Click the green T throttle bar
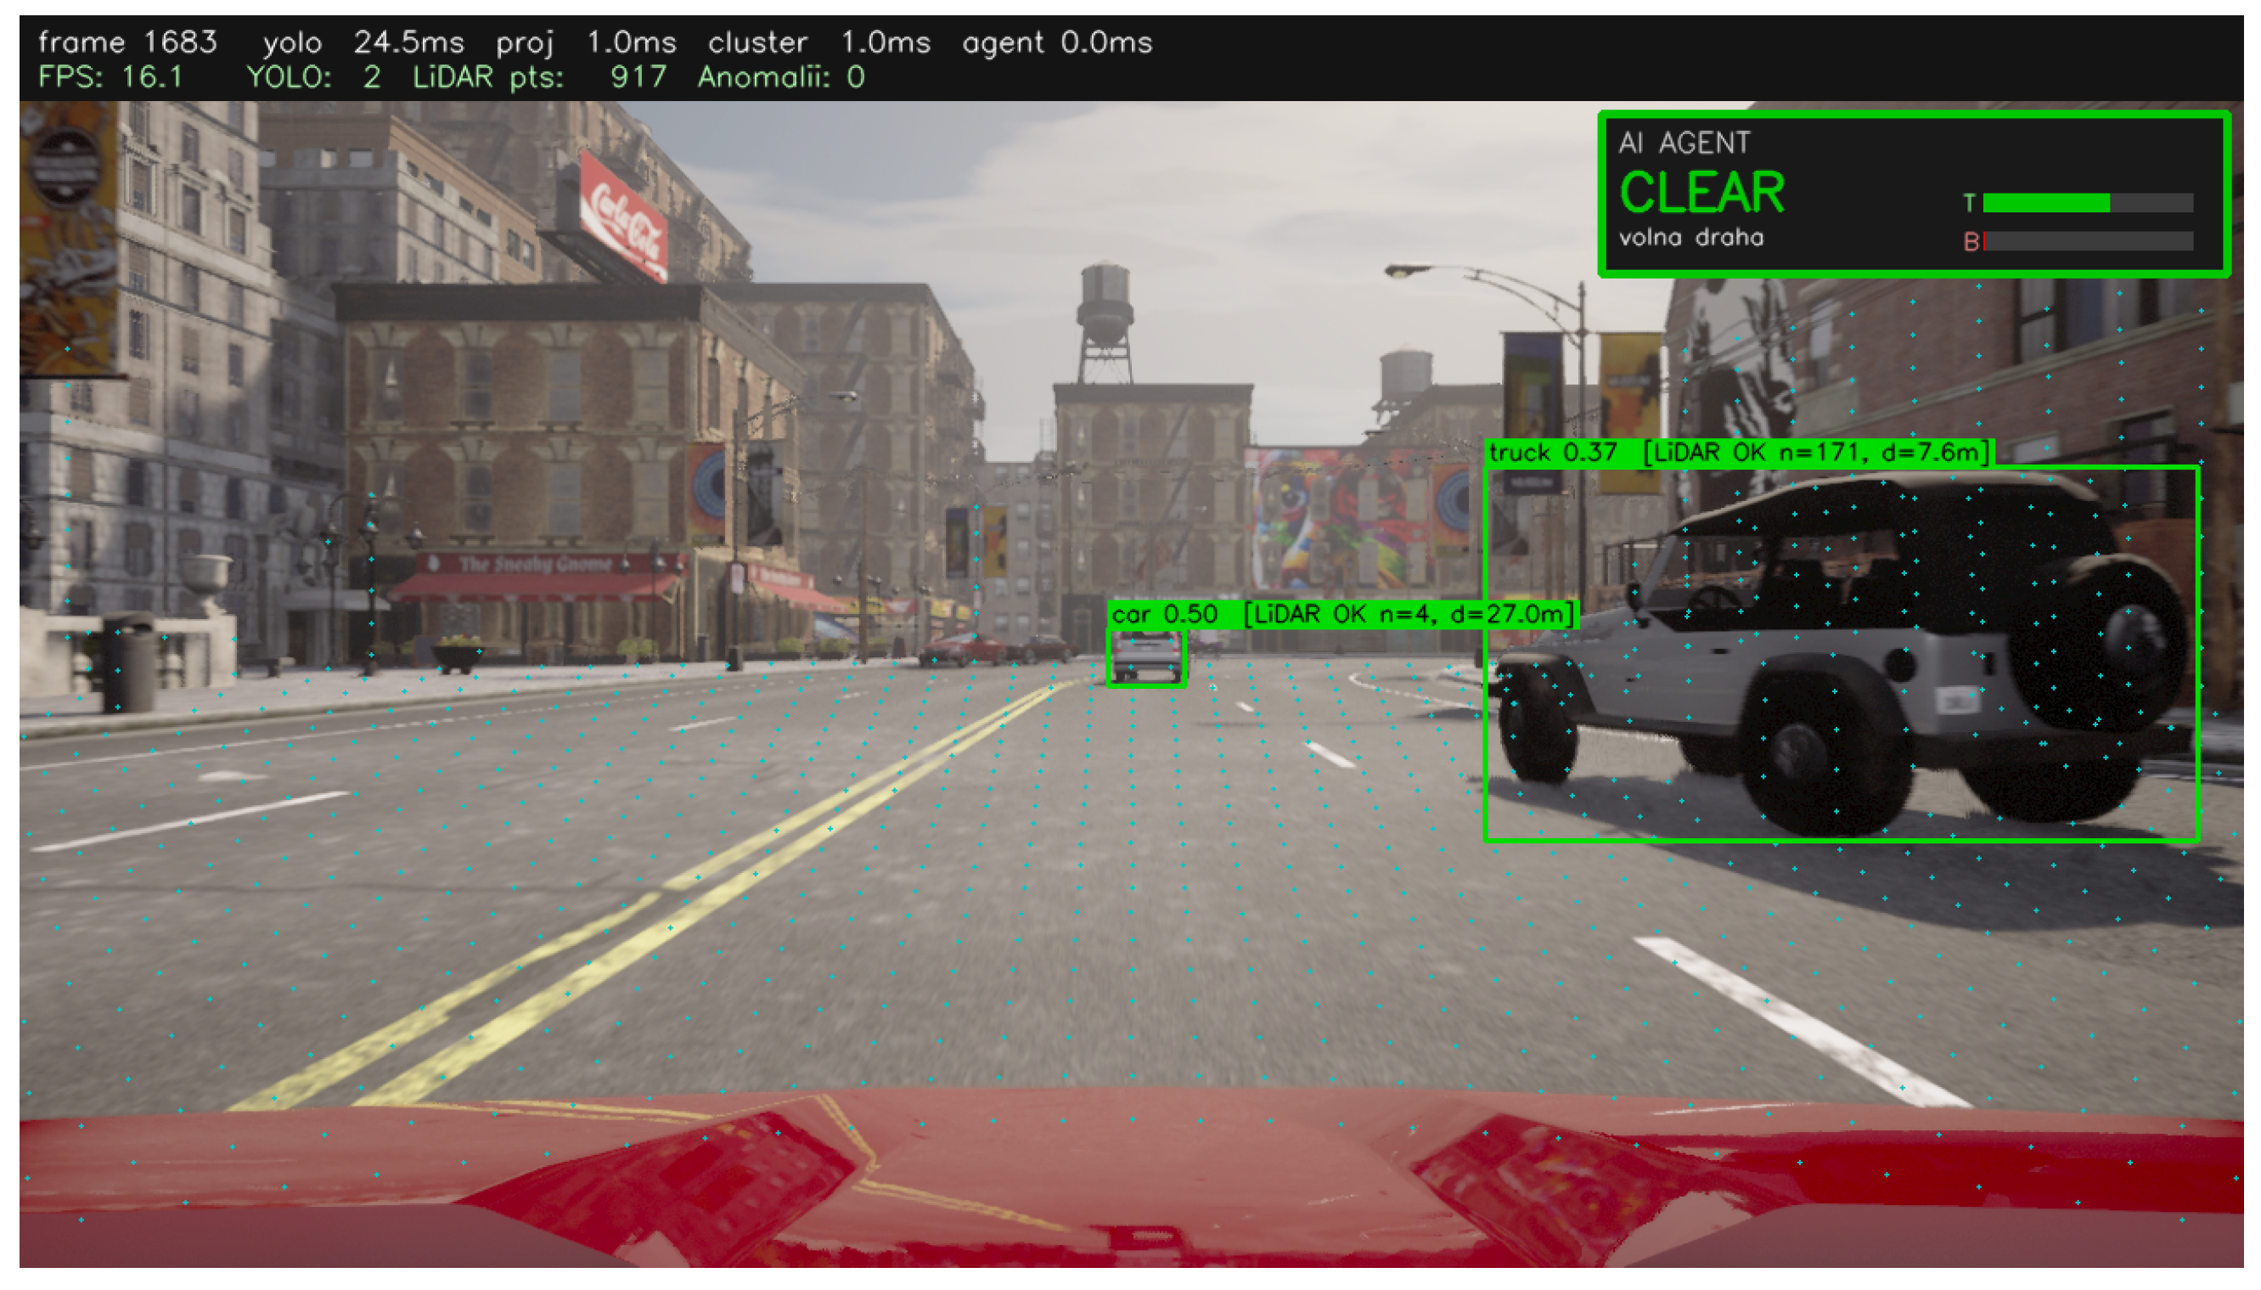Image resolution: width=2261 pixels, height=1290 pixels. [2087, 203]
